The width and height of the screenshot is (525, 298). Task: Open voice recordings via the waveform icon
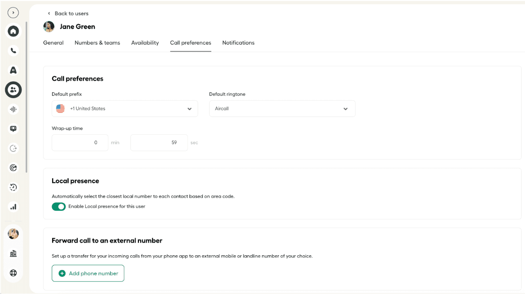click(13, 109)
